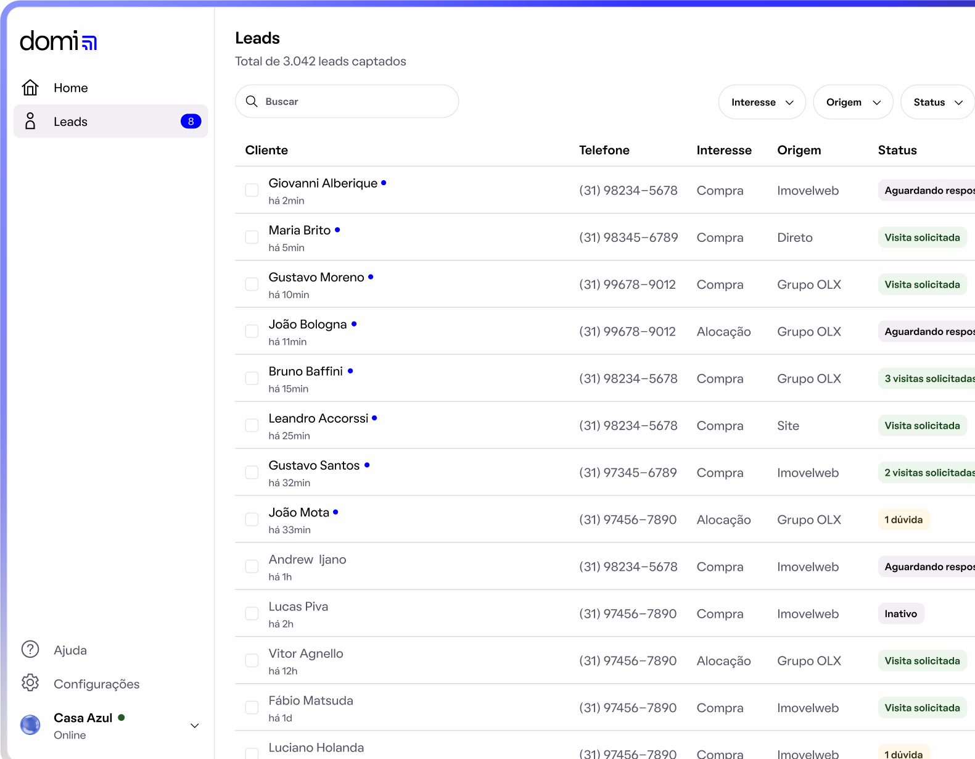Click João Mota's 1 dúvida status tag
Viewport: 975px width, 759px height.
click(x=903, y=520)
